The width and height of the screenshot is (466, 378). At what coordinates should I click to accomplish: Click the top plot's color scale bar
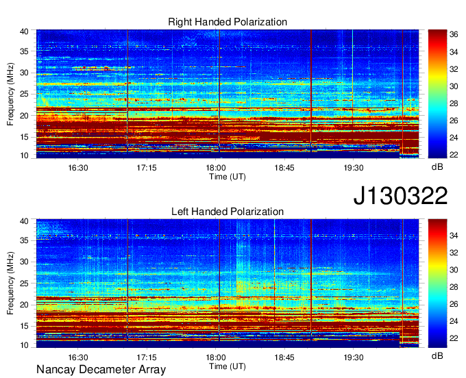(x=437, y=94)
